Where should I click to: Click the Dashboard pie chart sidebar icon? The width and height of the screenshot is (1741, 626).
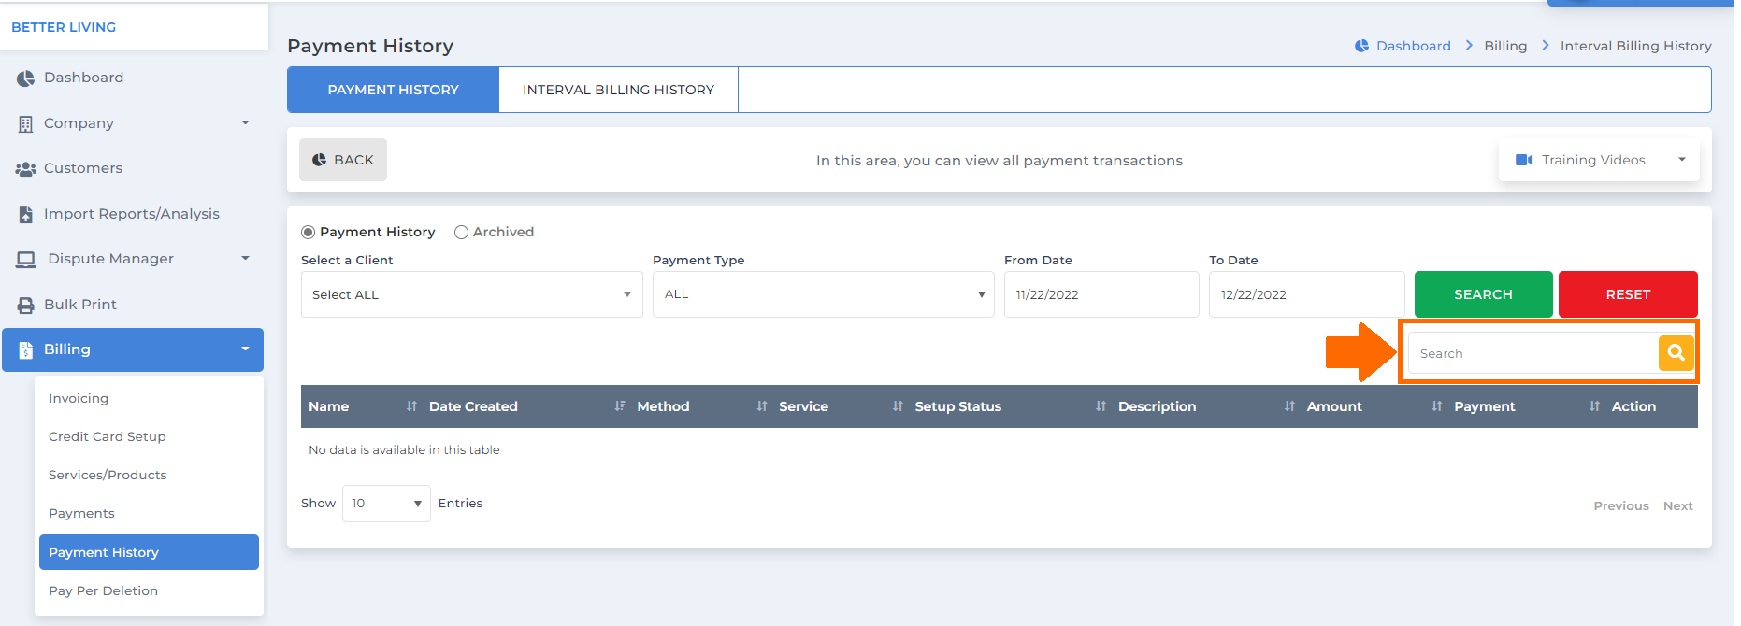pos(25,78)
